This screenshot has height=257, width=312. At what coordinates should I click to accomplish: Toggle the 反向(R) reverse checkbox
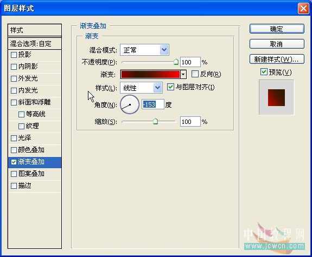tap(195, 74)
